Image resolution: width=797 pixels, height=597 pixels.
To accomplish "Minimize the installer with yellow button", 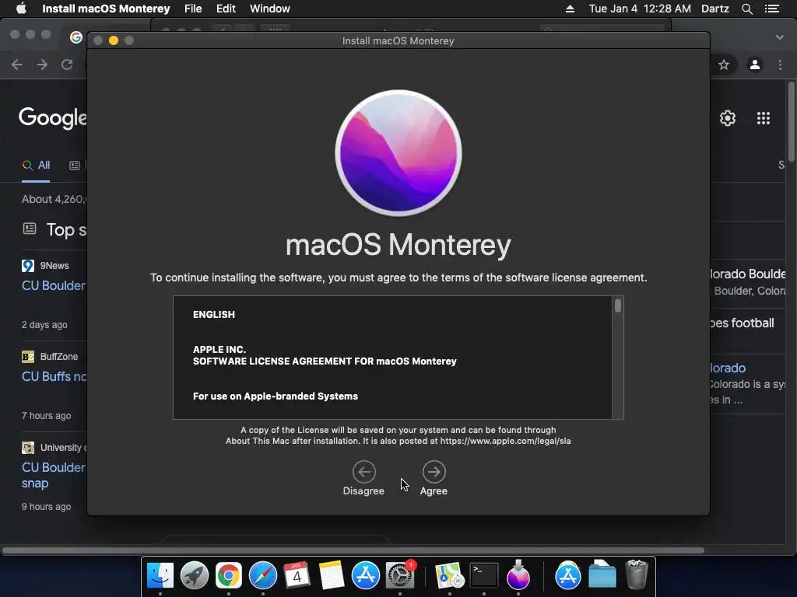I will click(114, 40).
